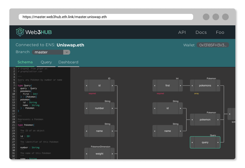The height and width of the screenshot is (168, 245).
Task: Click left port arrow on pokemon node
Action: 192,120
